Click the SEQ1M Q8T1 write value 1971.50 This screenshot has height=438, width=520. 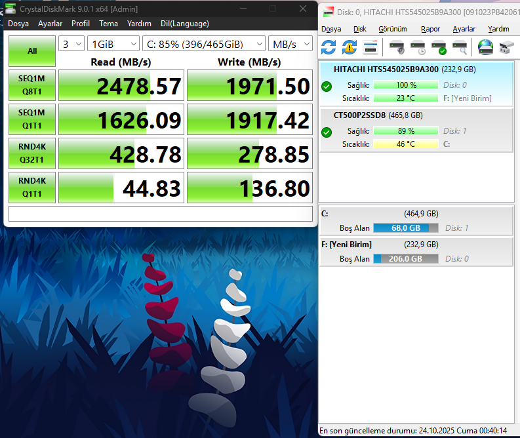point(250,85)
